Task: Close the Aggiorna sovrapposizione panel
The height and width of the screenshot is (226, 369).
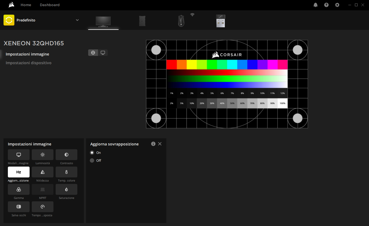Action: click(x=160, y=144)
